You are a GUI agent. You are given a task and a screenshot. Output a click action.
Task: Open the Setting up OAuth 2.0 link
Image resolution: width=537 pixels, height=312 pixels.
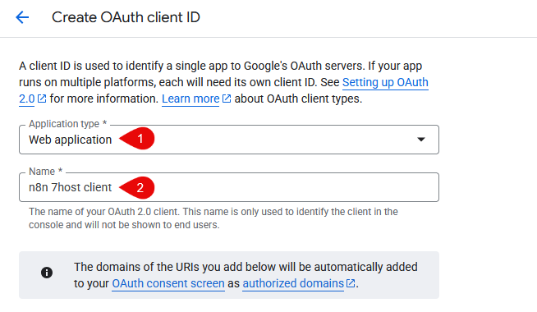pos(385,83)
